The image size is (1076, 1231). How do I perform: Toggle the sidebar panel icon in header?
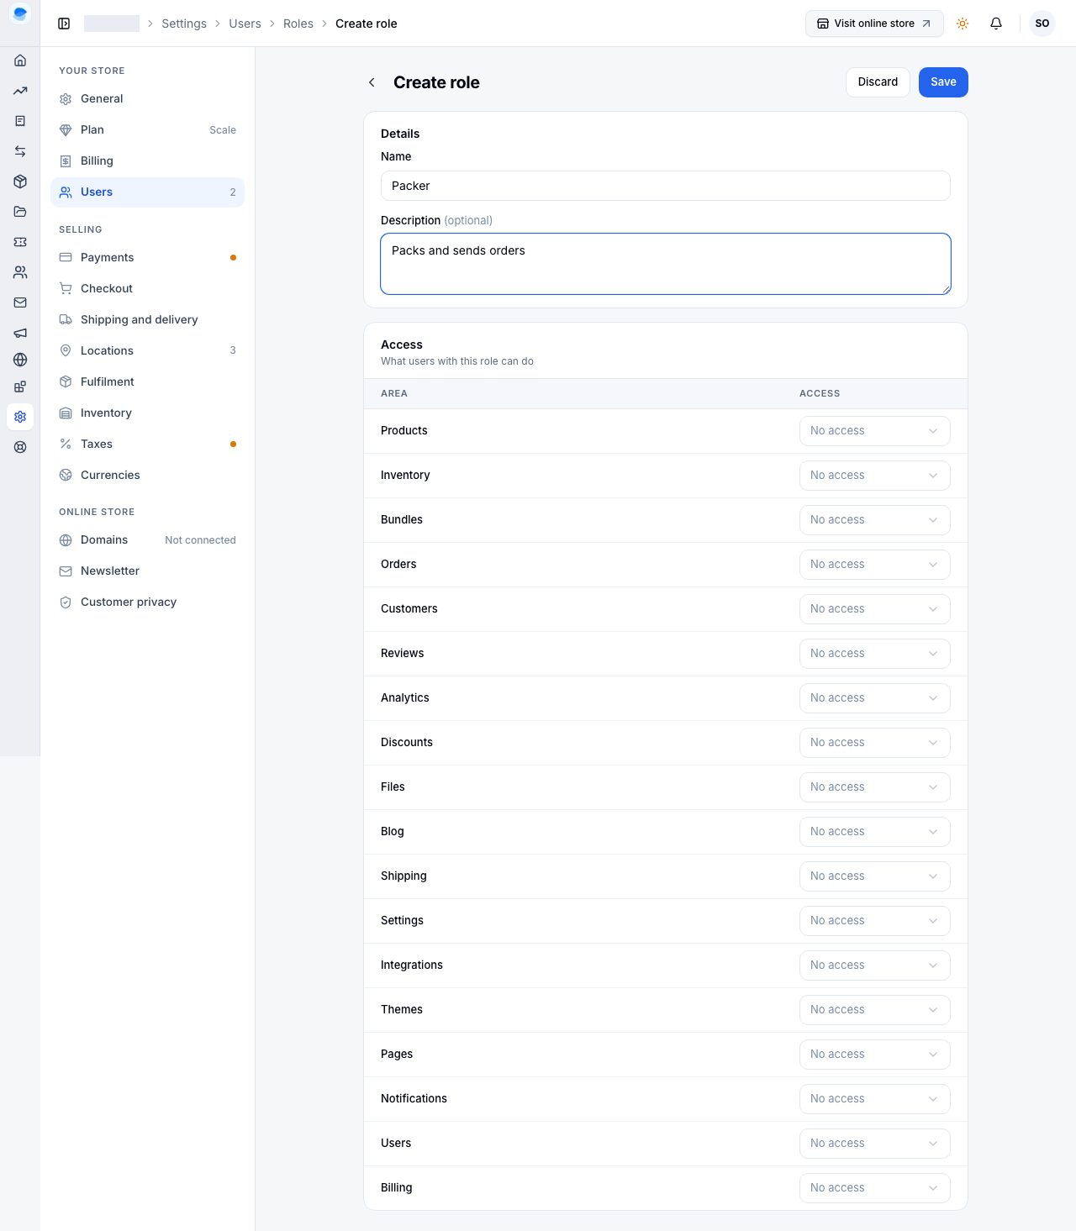click(x=64, y=24)
